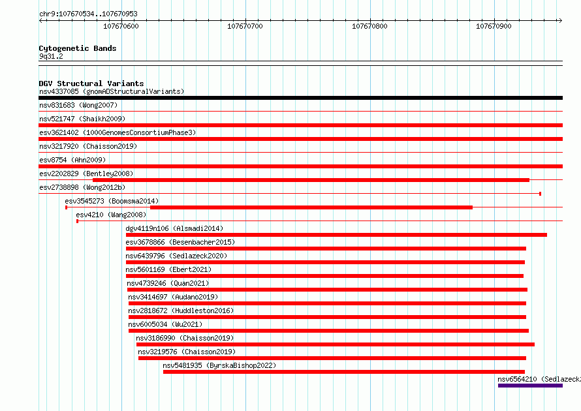Click nsv3414697 (Audano2019) label
The image size is (581, 411).
(x=173, y=297)
